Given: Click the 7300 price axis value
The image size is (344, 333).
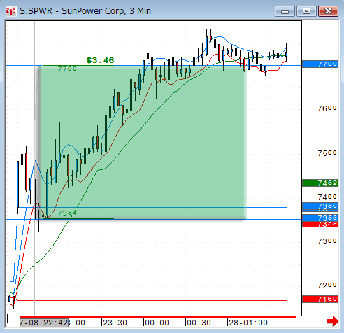Looking at the screenshot, I should coord(327,241).
